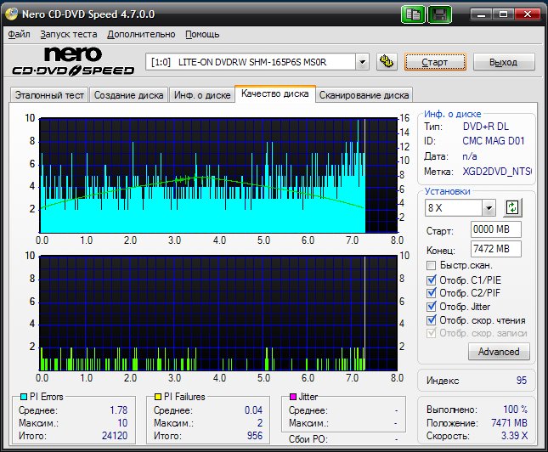Switch to Инф. о диске tab
This screenshot has width=548, height=452.
[202, 95]
